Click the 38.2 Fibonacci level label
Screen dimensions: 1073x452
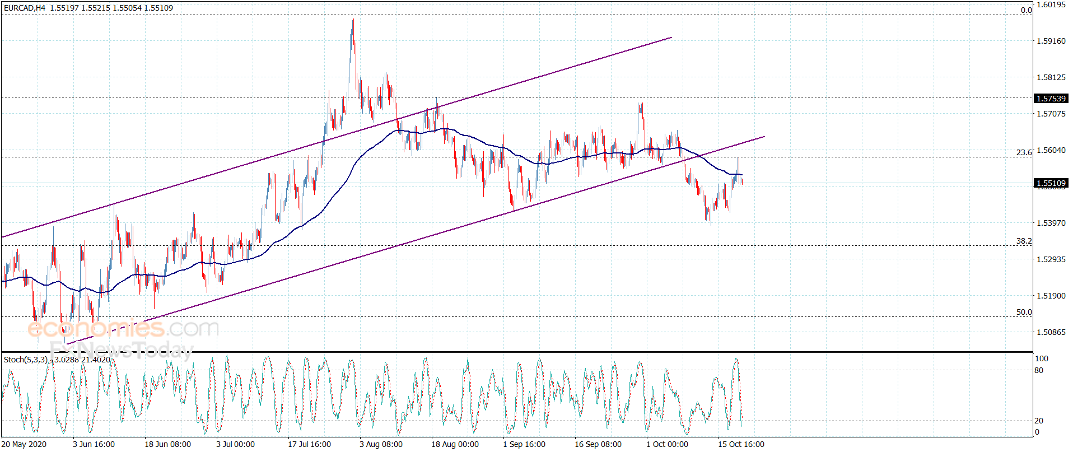point(1024,241)
